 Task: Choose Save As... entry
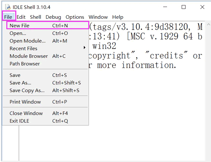[46, 83]
